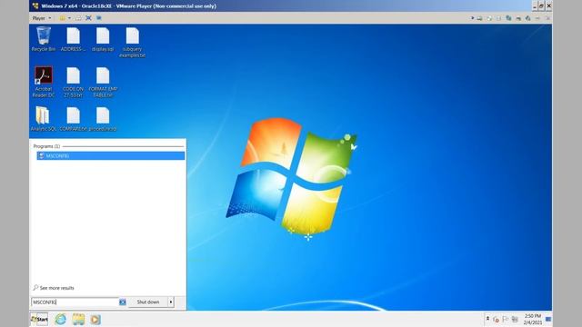Click the Programs (1) header in search results
The image size is (582, 327).
(46, 146)
